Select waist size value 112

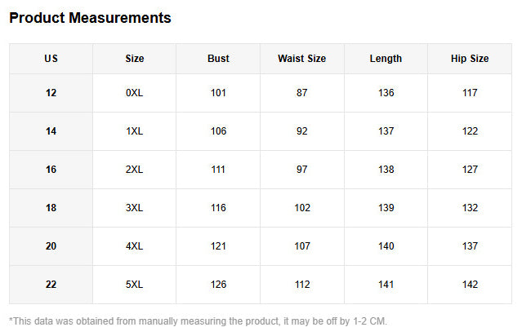tap(302, 285)
